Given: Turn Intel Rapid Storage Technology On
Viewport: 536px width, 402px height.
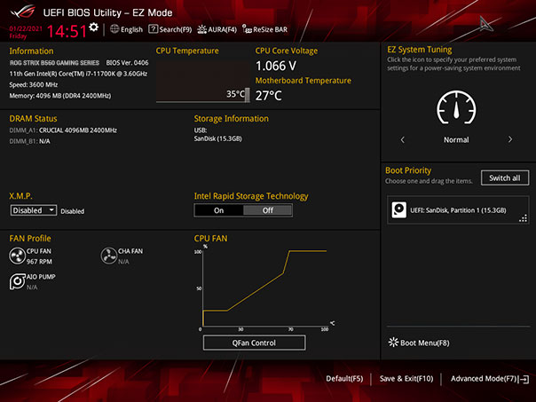Looking at the screenshot, I should click(218, 210).
